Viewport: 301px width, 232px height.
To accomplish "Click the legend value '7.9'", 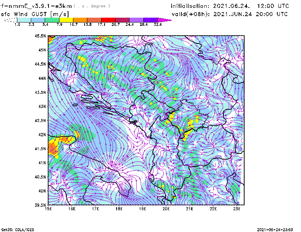I will click(x=59, y=24).
